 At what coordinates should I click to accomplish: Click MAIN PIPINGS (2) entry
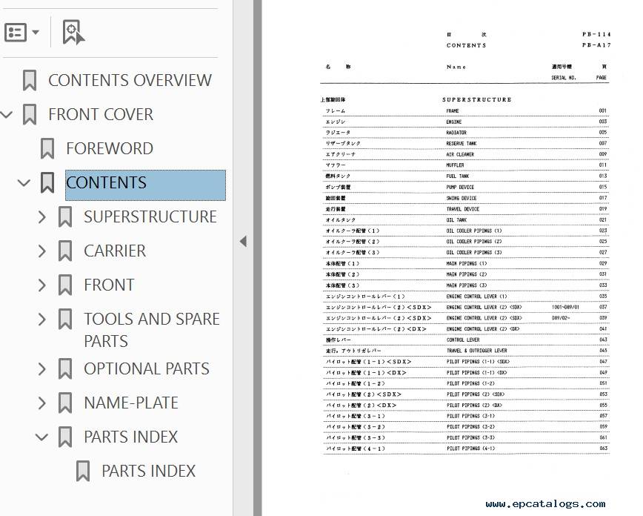tap(465, 274)
